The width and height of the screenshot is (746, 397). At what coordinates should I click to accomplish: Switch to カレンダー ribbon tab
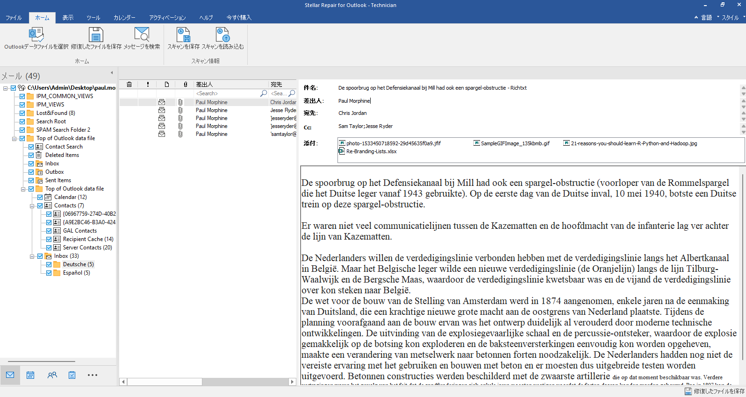(x=124, y=18)
